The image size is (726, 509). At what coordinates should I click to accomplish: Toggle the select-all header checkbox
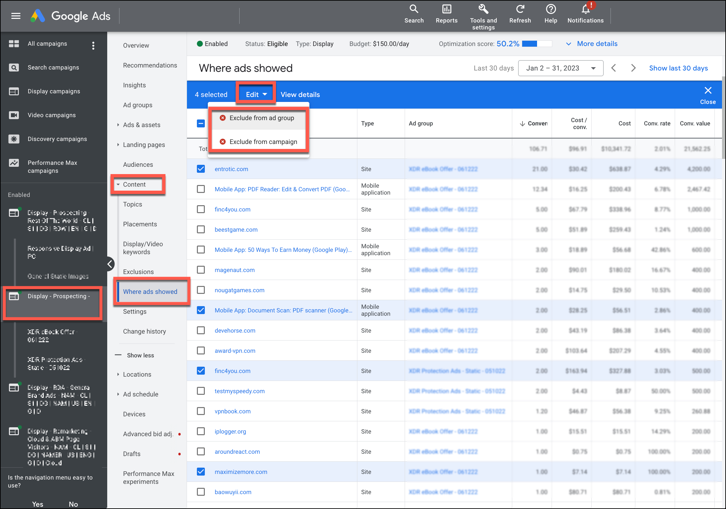(x=201, y=123)
